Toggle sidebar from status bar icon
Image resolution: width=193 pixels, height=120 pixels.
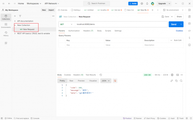[2, 118]
